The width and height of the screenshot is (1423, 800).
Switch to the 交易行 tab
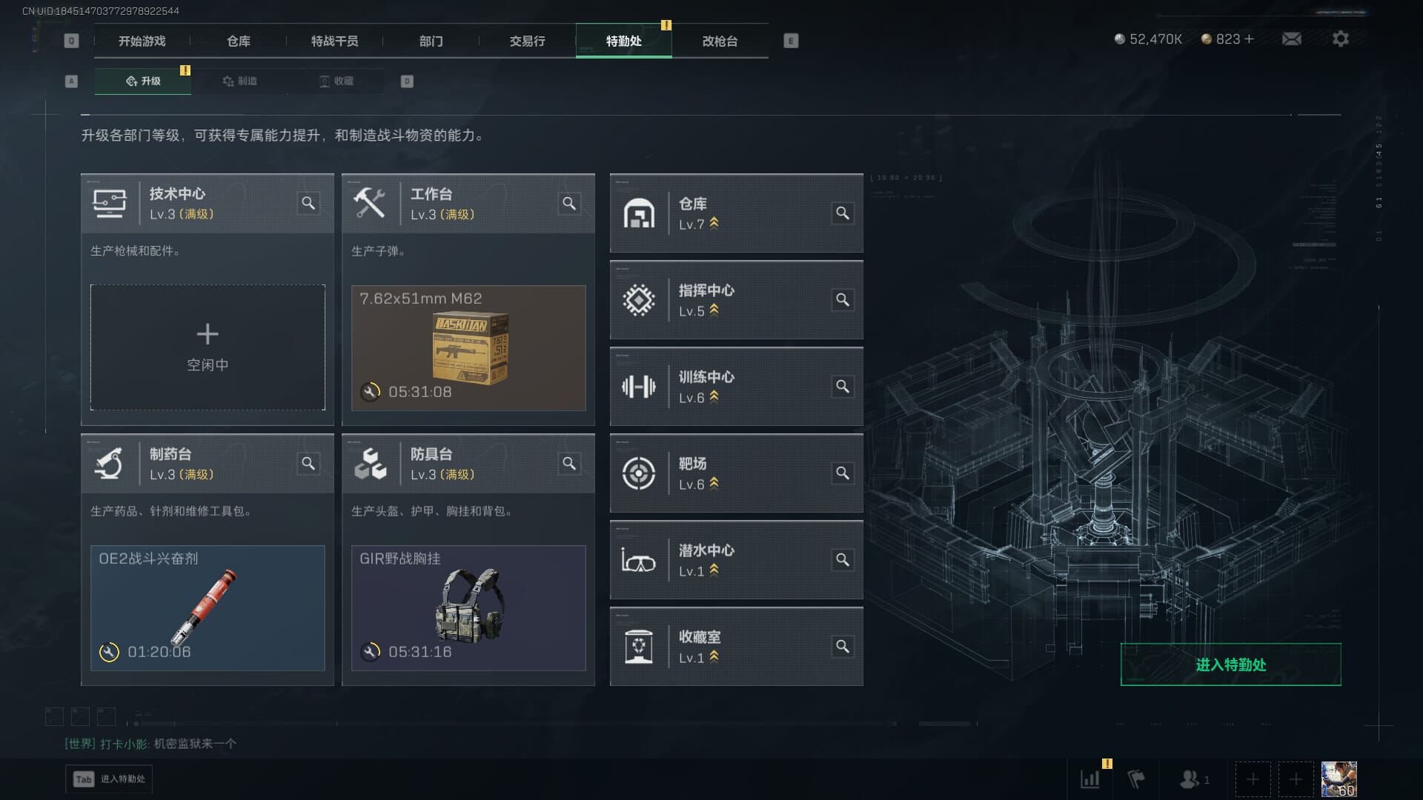tap(527, 41)
